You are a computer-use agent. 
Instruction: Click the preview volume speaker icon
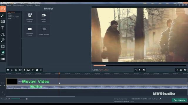point(185,70)
